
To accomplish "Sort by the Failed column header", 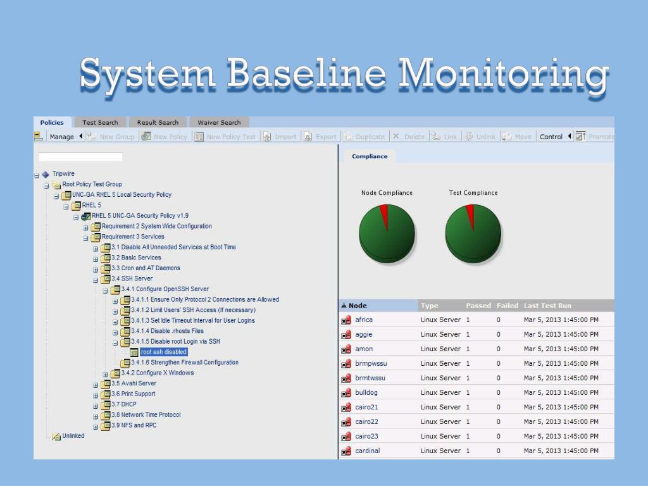I will pos(508,306).
